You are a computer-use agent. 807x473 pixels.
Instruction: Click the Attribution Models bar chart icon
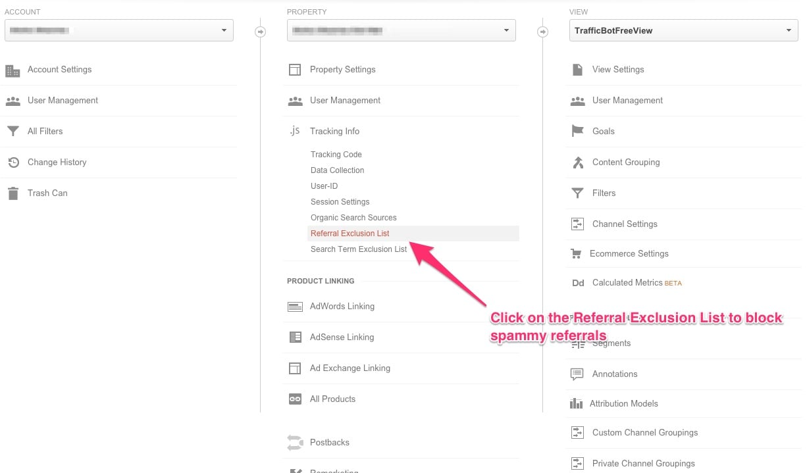click(577, 404)
